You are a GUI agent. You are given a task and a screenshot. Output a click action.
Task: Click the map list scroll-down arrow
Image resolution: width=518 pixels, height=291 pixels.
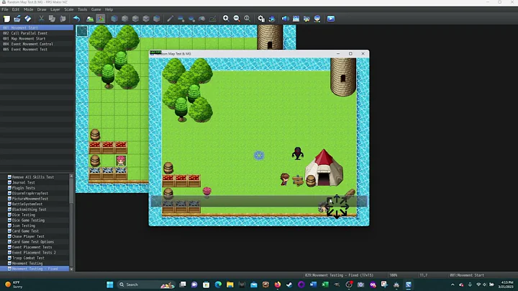point(71,269)
